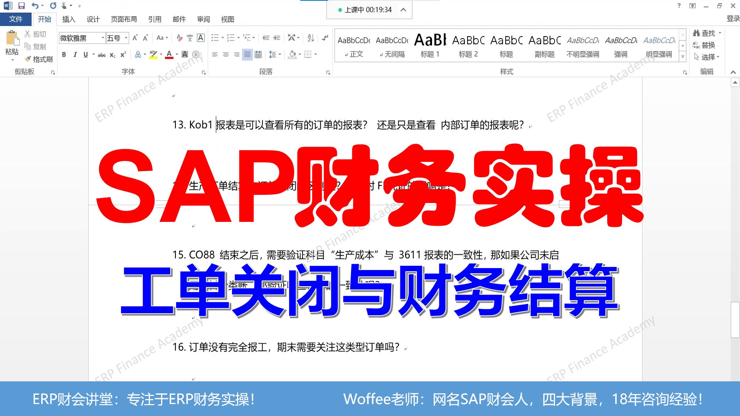Apply yellow text highlight color
Viewport: 740px width, 416px height.
pos(153,55)
